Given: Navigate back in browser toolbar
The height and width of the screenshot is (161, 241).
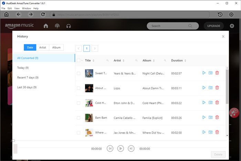Looking at the screenshot, I should tap(19, 14).
